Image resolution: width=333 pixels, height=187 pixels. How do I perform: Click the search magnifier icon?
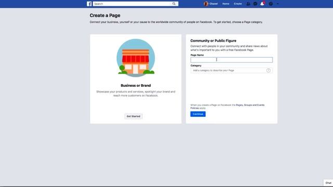pos(174,4)
